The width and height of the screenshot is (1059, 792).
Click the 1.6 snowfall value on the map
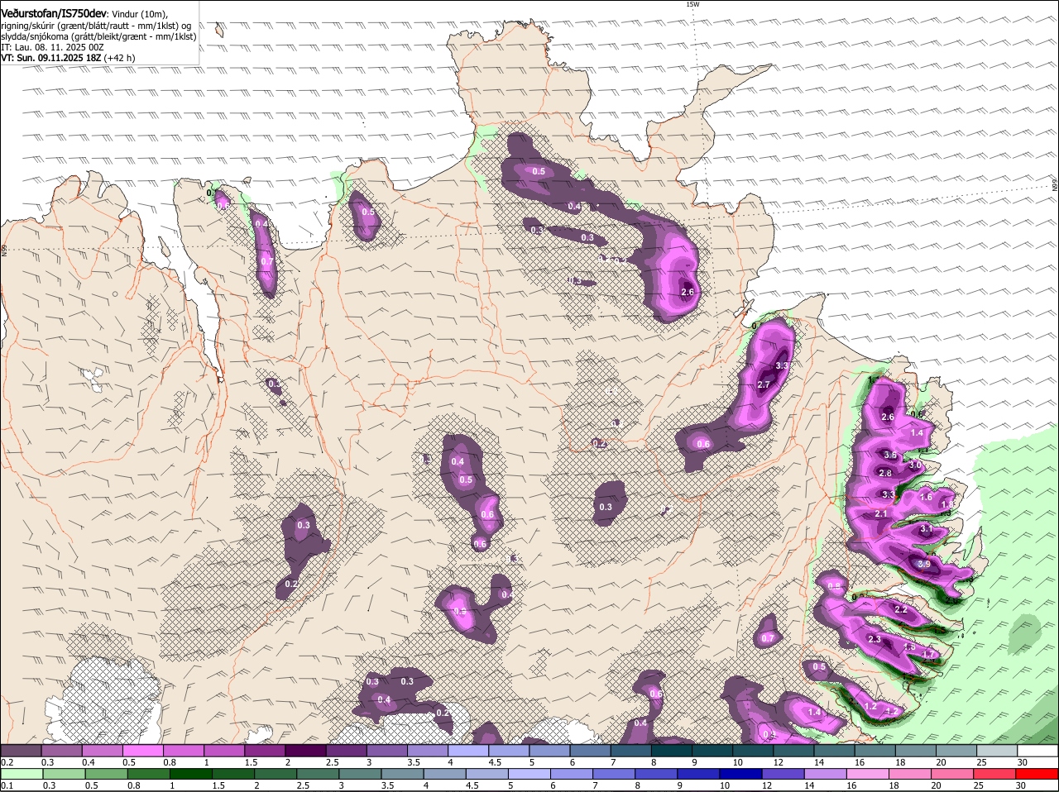[x=927, y=498]
